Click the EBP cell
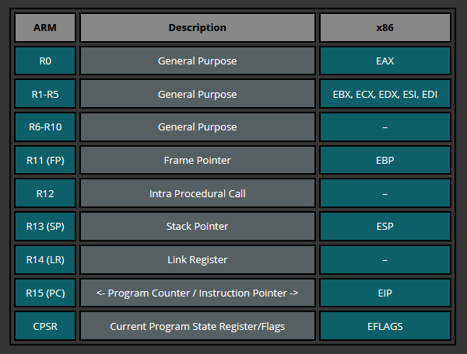The image size is (467, 354). (385, 160)
